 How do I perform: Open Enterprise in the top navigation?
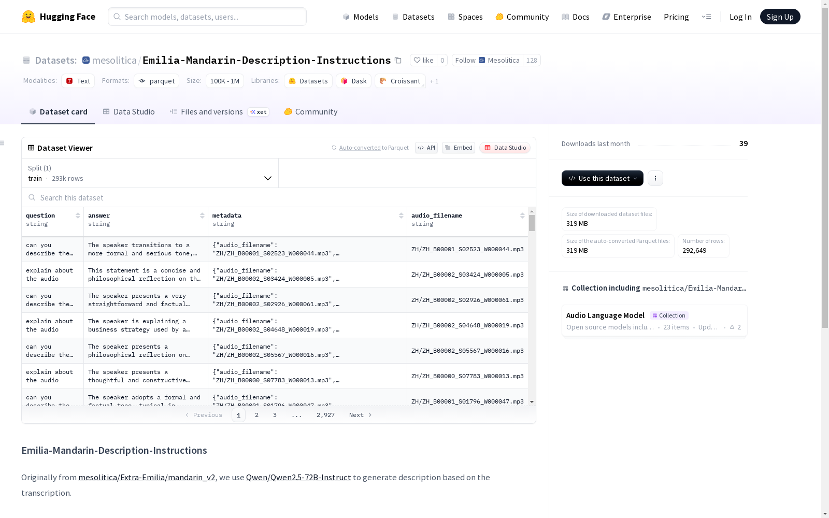[x=627, y=17]
